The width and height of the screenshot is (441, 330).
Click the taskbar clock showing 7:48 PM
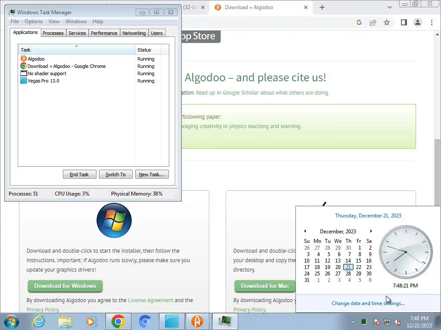tap(419, 322)
